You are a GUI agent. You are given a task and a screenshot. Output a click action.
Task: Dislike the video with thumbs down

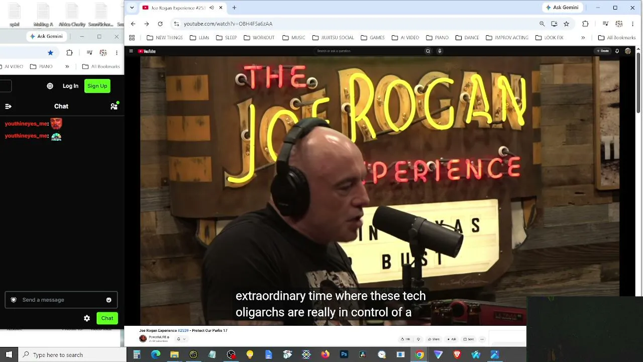coord(418,339)
